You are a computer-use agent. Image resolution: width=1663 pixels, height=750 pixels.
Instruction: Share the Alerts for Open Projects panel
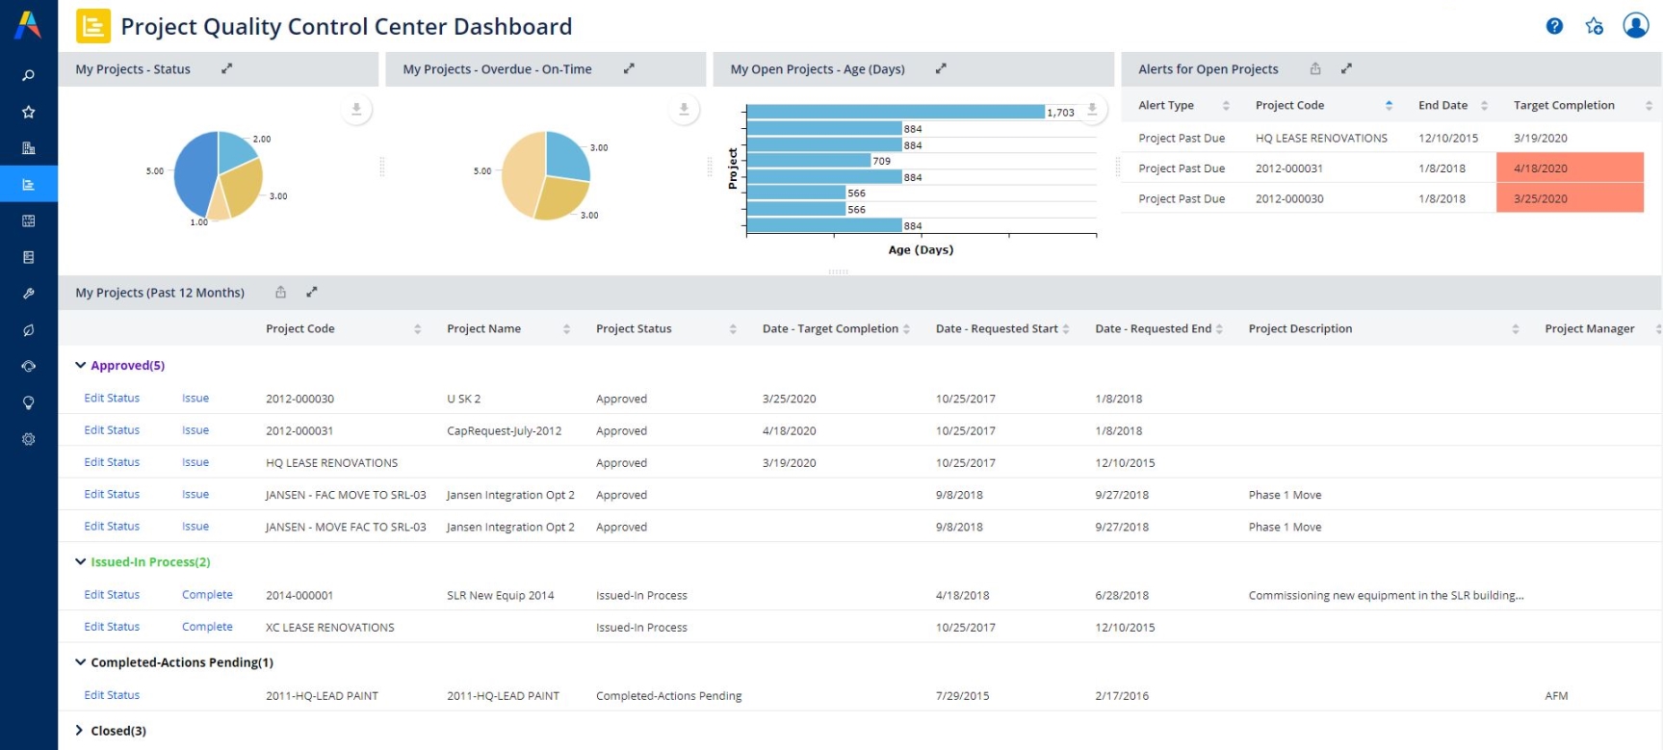[1315, 68]
